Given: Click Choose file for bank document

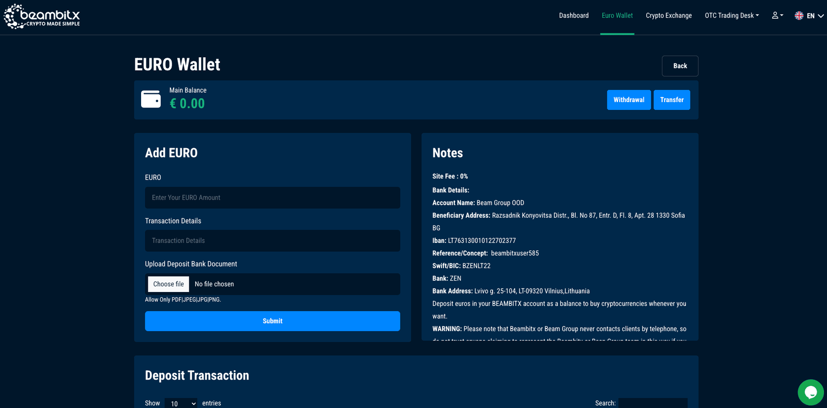Looking at the screenshot, I should 169,284.
